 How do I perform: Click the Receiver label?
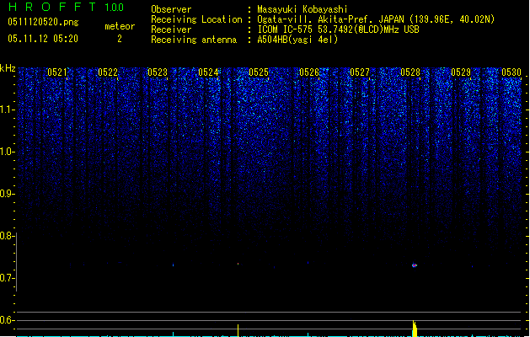click(x=171, y=29)
